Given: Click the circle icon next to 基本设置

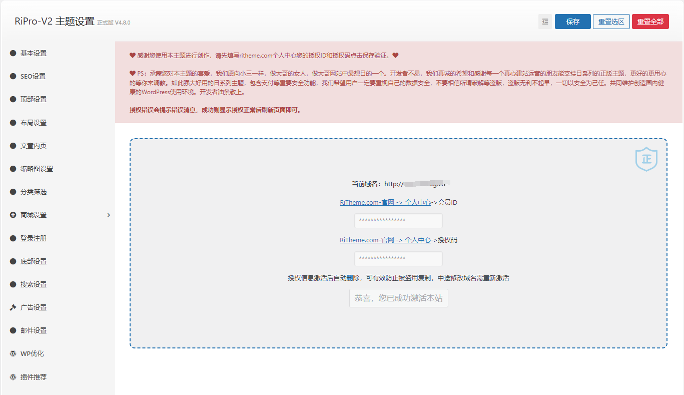Looking at the screenshot, I should tap(13, 53).
